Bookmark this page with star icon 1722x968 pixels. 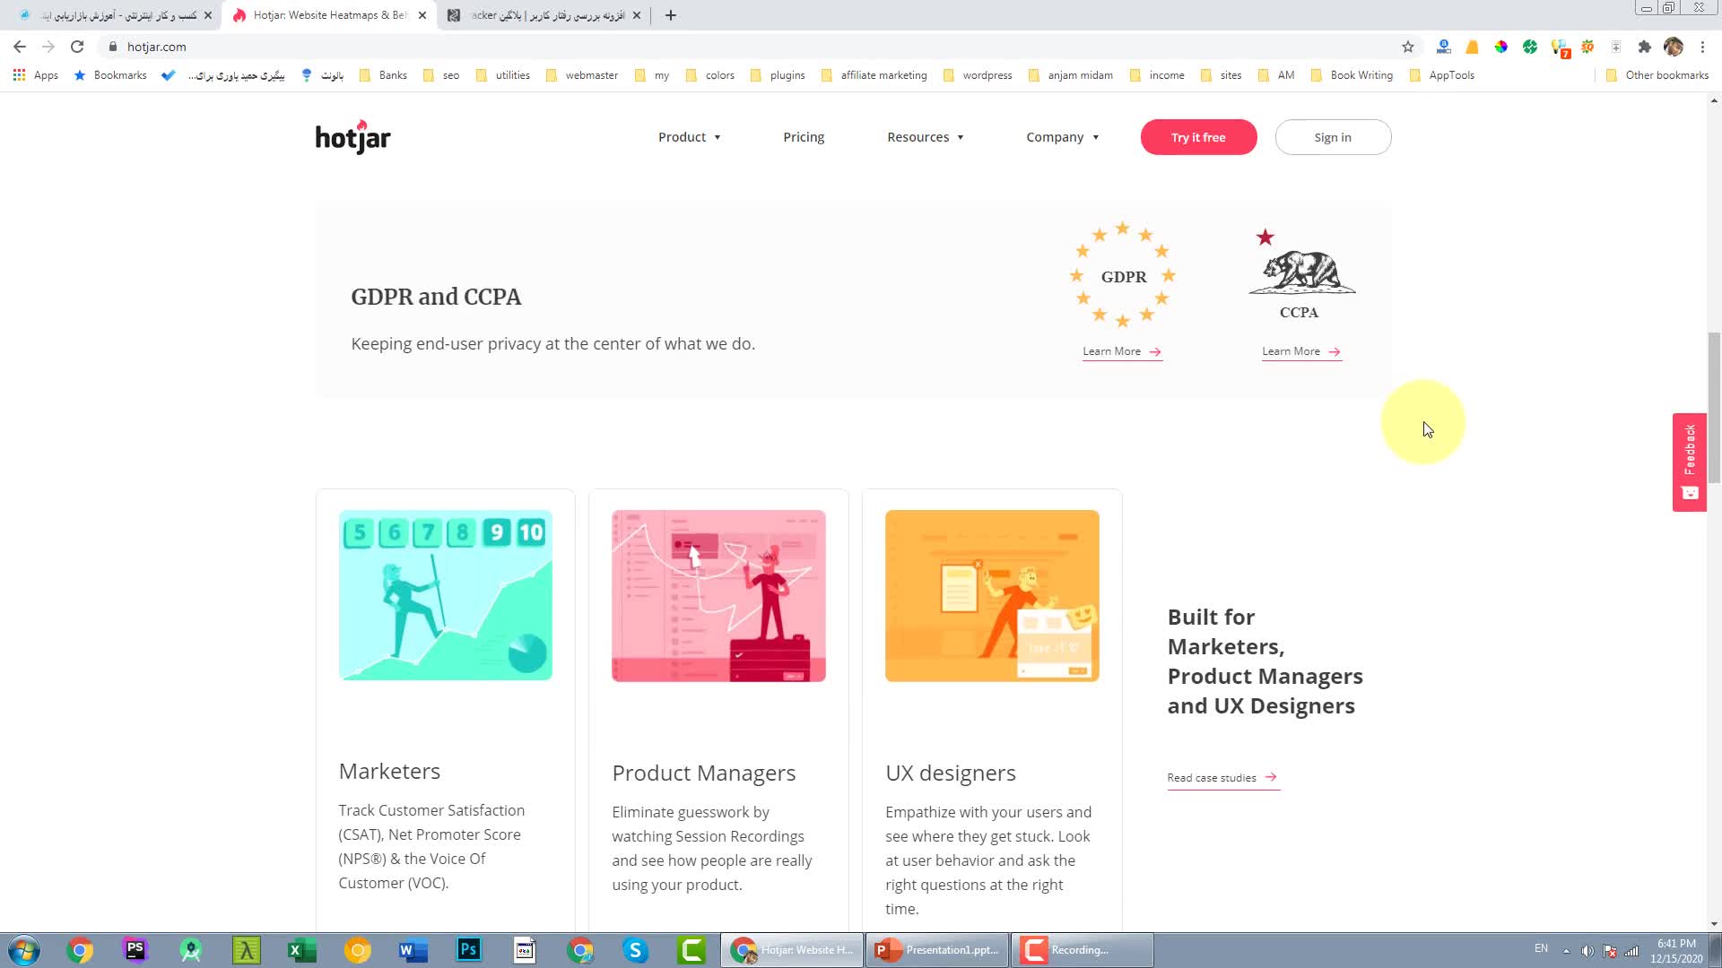pos(1407,47)
